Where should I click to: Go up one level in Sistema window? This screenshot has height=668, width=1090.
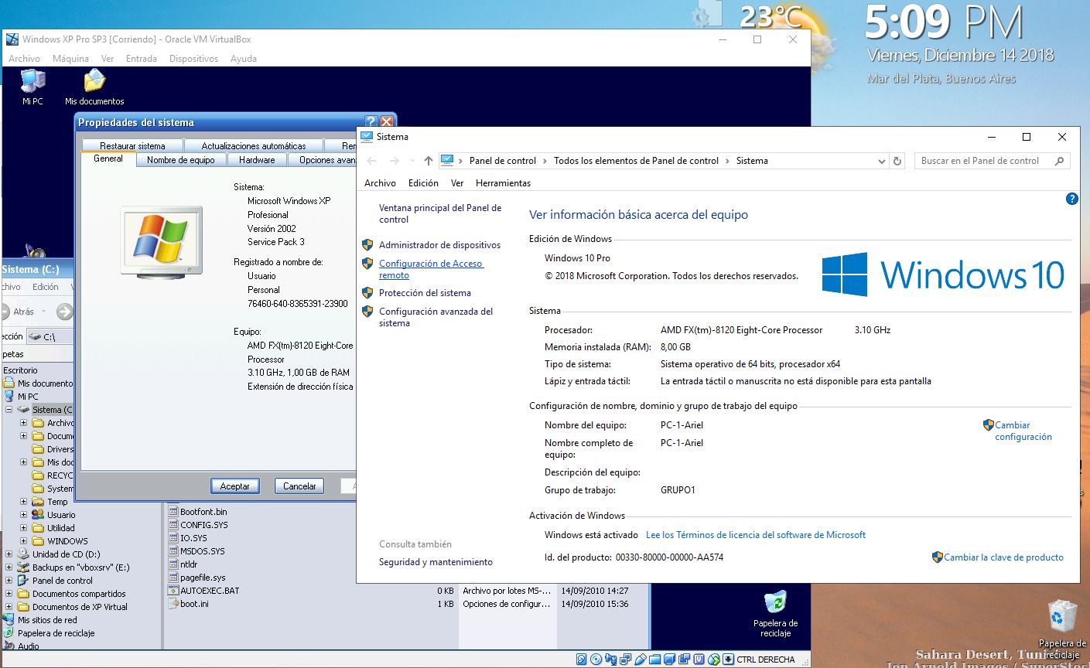coord(429,161)
